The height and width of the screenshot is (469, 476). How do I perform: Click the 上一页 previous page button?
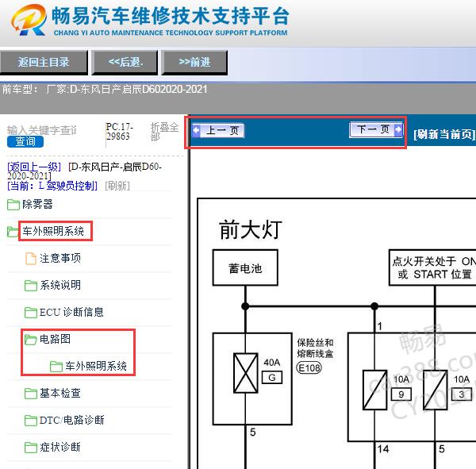coord(218,130)
